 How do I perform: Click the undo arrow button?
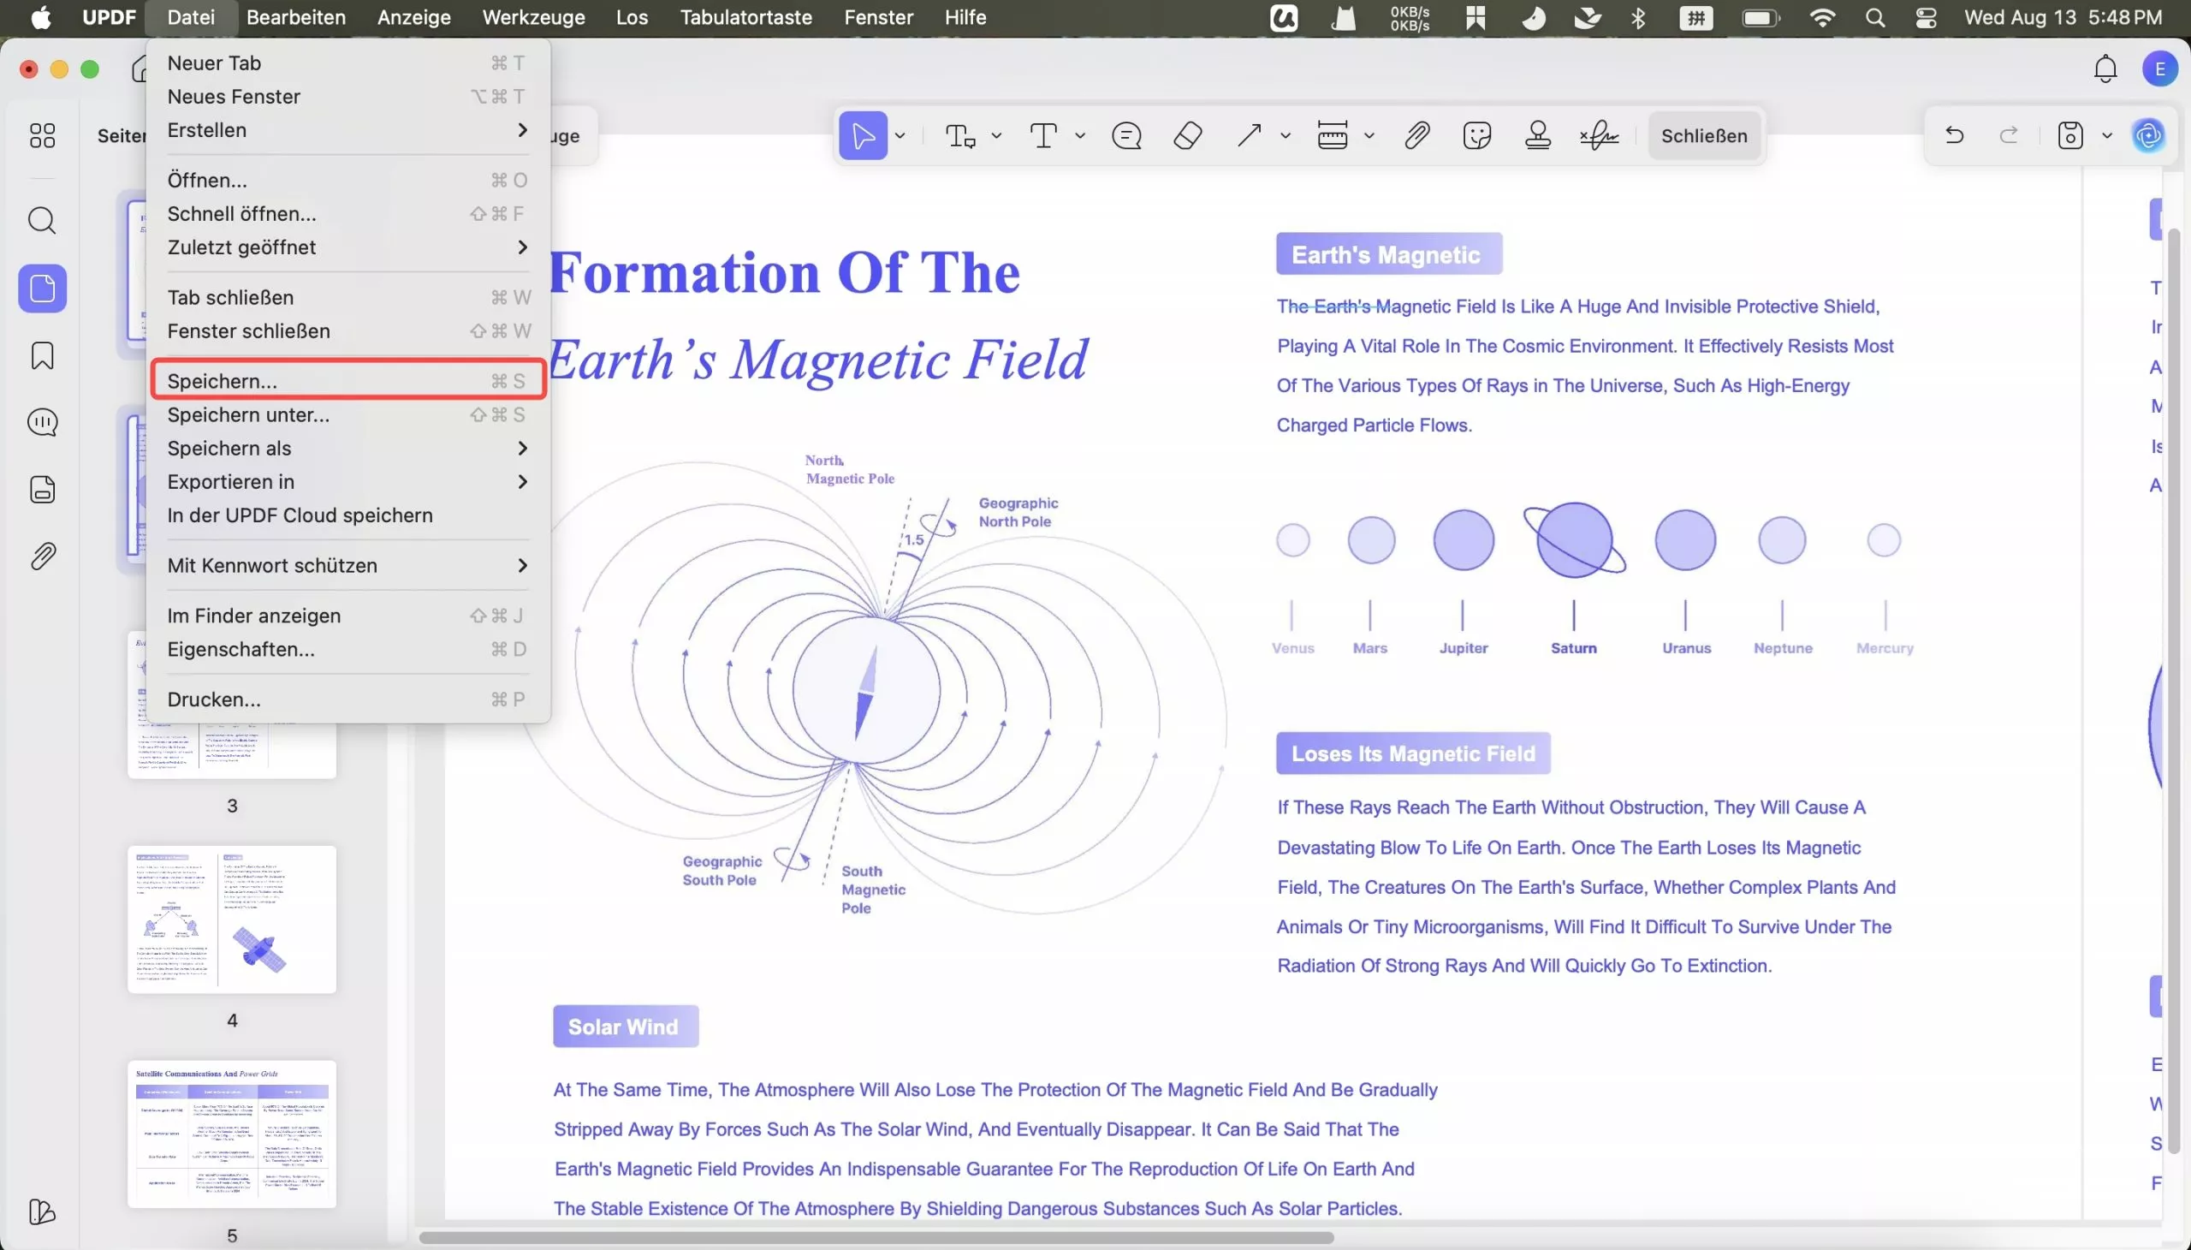pyautogui.click(x=1954, y=135)
